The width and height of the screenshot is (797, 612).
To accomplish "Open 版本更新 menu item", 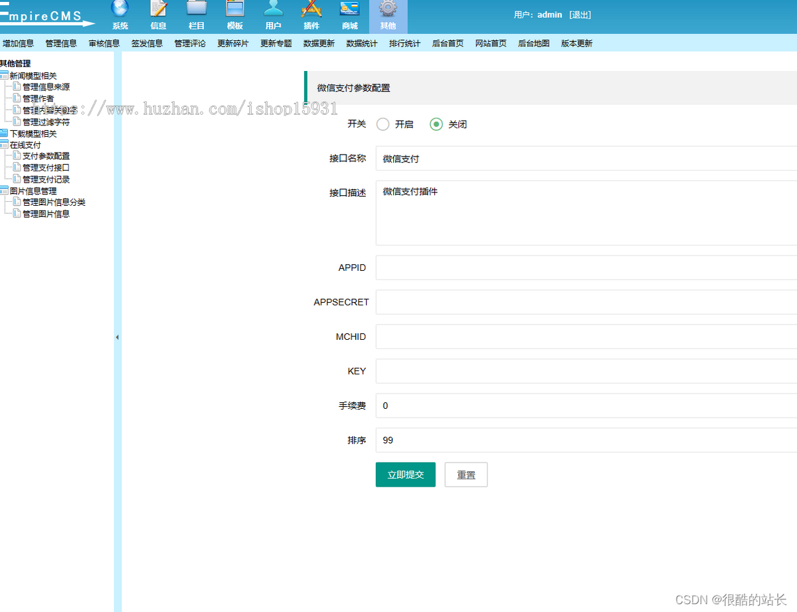I will [x=576, y=44].
